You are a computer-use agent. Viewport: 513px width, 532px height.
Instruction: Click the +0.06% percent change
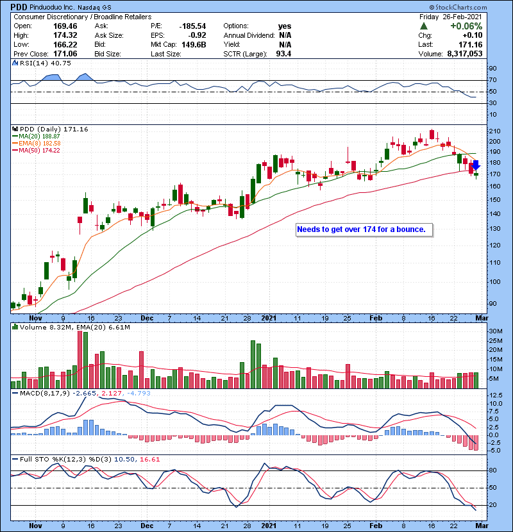click(x=466, y=26)
